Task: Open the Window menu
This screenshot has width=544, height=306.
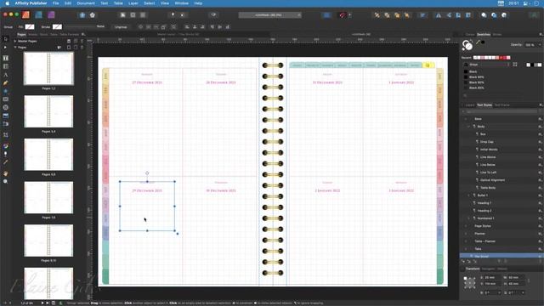Action: point(181,3)
